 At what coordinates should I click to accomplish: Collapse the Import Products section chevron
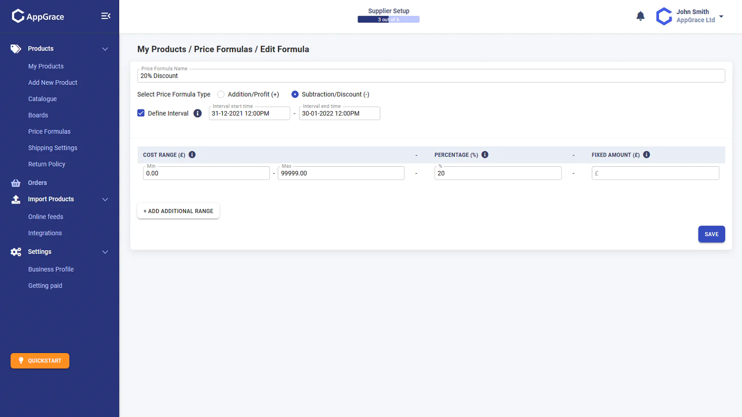[x=105, y=199]
